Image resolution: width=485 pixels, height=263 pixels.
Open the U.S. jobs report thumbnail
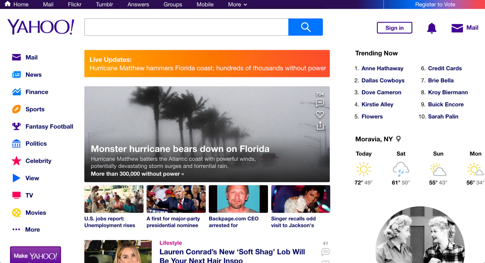pyautogui.click(x=114, y=199)
